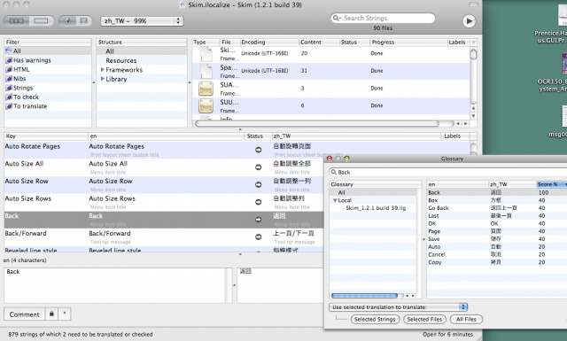Sort files by Progress column

pos(408,43)
